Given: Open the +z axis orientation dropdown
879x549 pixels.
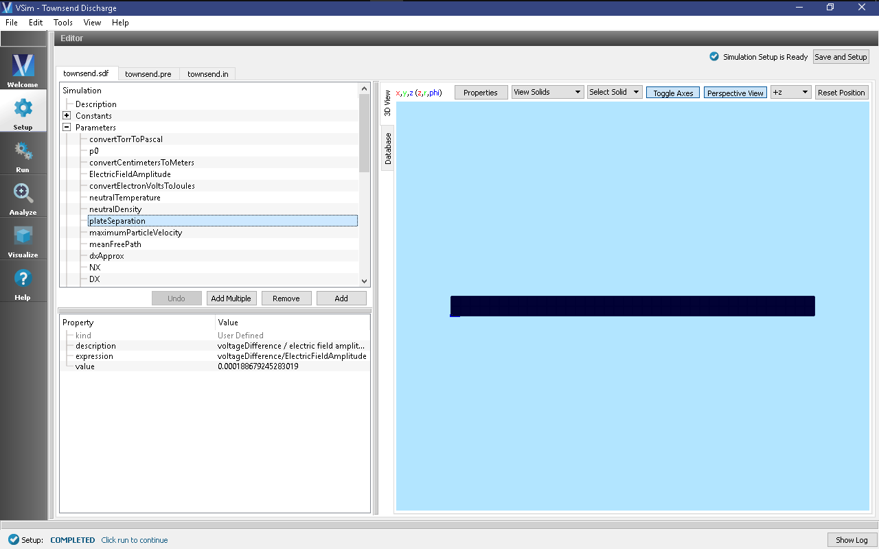Looking at the screenshot, I should tap(790, 92).
